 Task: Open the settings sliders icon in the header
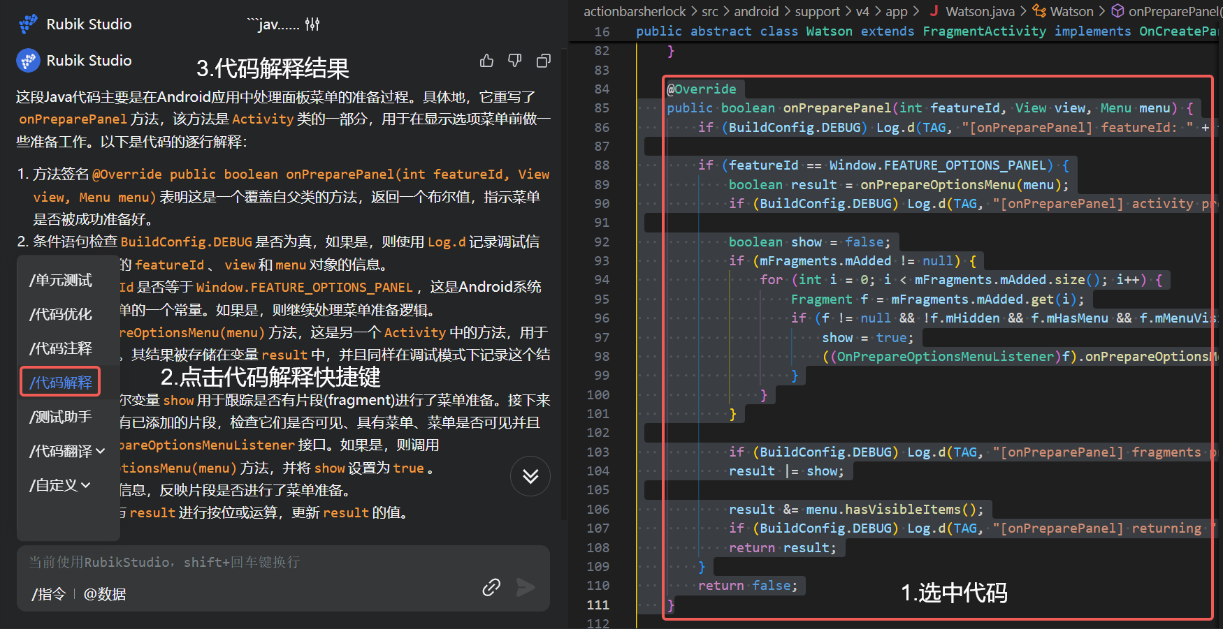pyautogui.click(x=312, y=24)
